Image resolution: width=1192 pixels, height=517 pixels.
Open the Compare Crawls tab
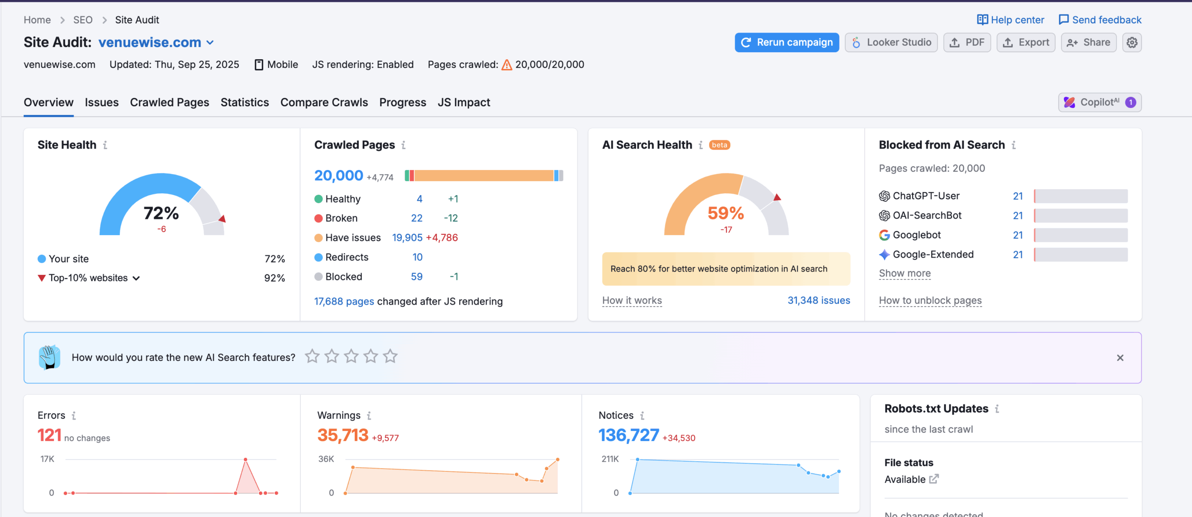click(324, 102)
